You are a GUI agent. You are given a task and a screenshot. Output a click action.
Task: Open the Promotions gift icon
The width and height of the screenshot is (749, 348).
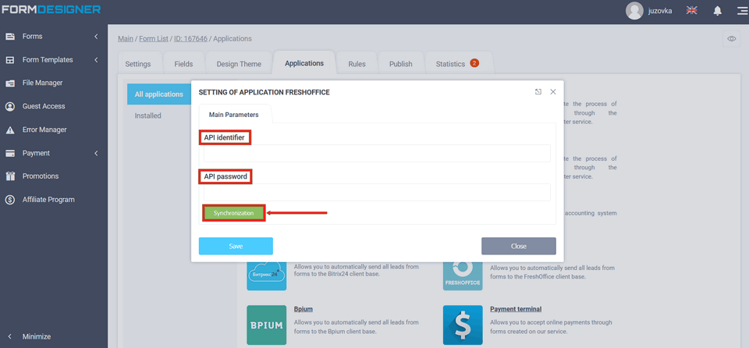pos(10,176)
